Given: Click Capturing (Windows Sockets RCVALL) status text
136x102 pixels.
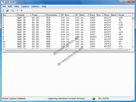Looking at the screenshot, I should (66, 98).
